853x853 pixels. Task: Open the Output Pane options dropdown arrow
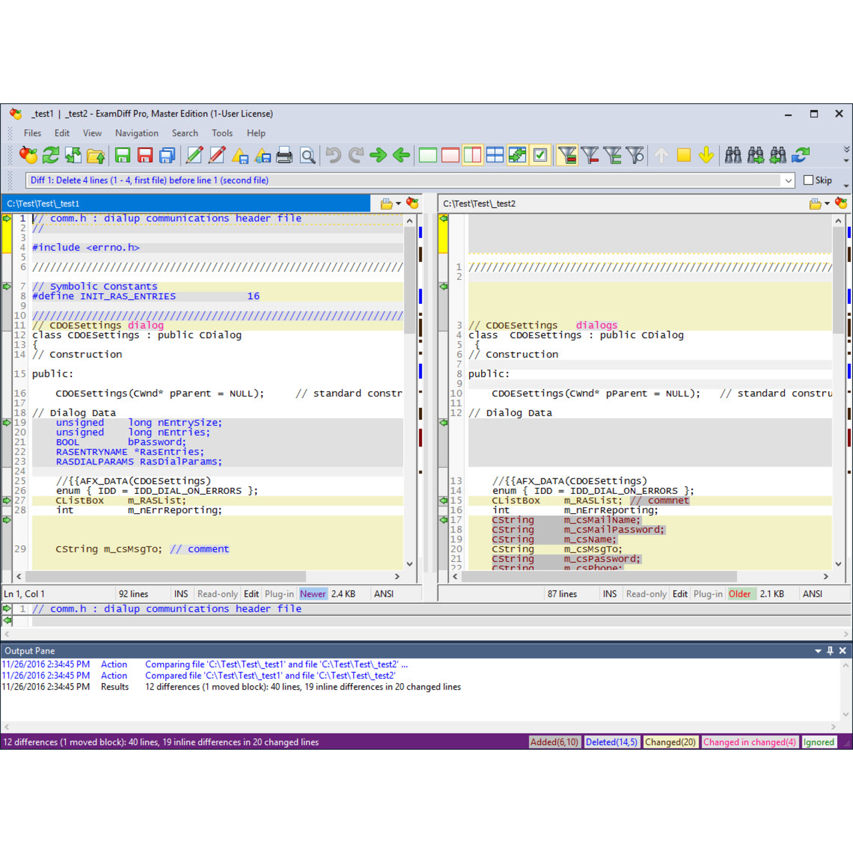[x=818, y=651]
